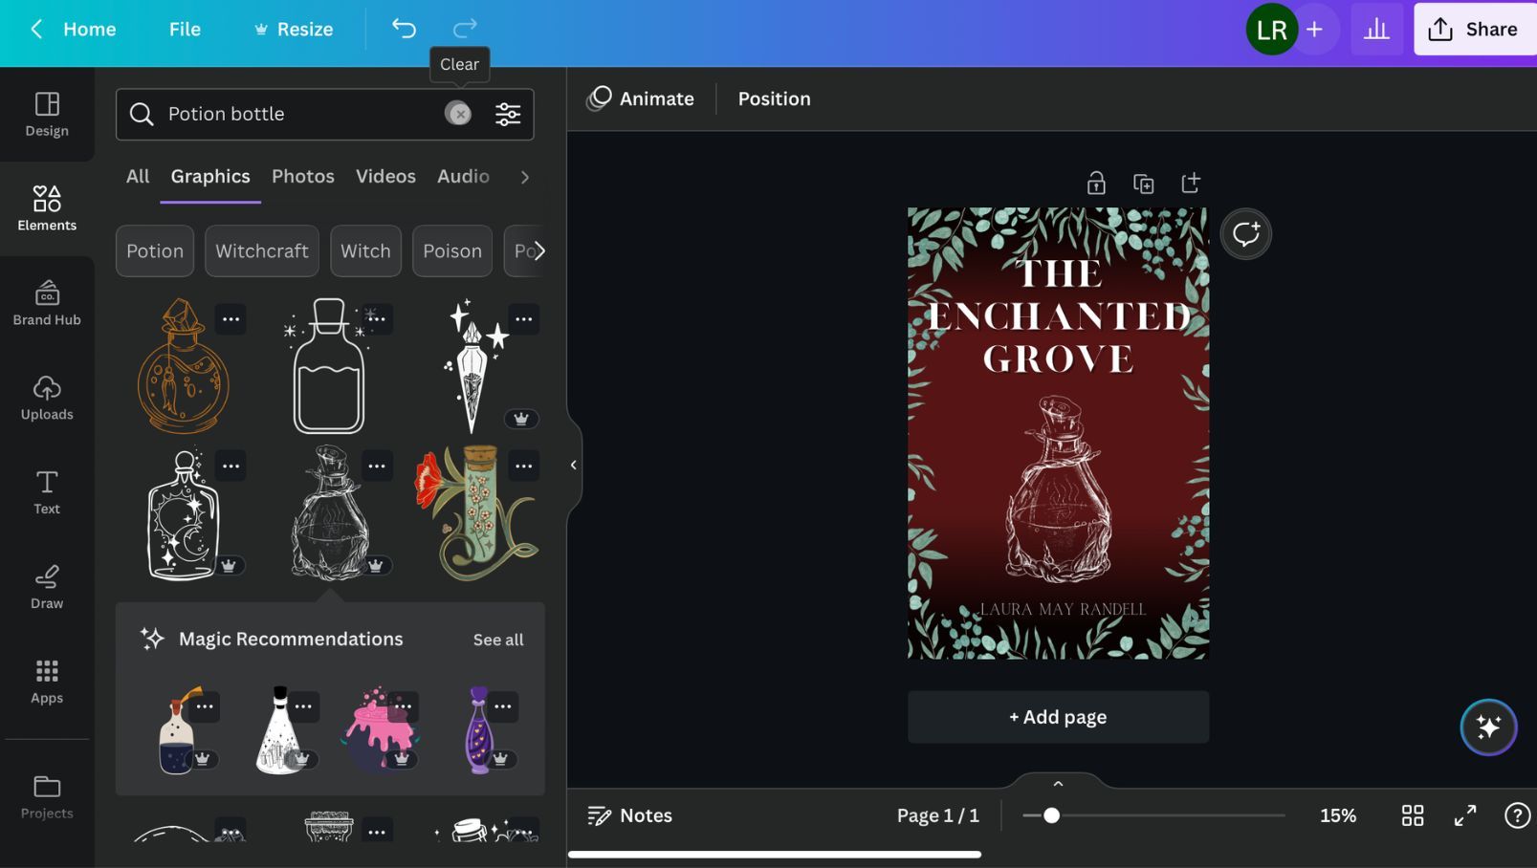Viewport: 1537px width, 868px height.
Task: Switch to the Audio tab
Action: [463, 176]
